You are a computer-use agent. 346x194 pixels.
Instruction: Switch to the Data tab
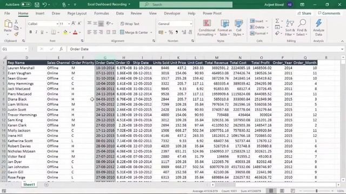point(120,13)
